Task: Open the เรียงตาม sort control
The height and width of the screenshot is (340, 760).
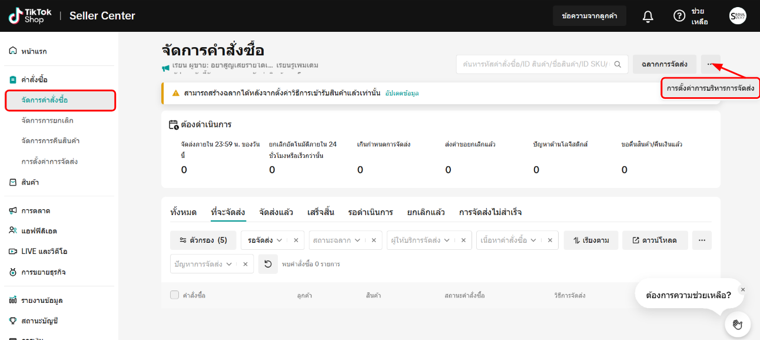Action: point(590,240)
